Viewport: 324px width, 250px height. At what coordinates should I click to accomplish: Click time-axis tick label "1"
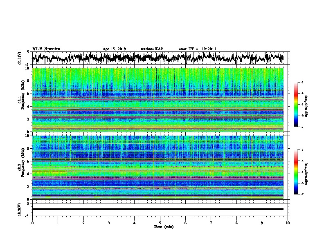pyautogui.click(x=58, y=223)
